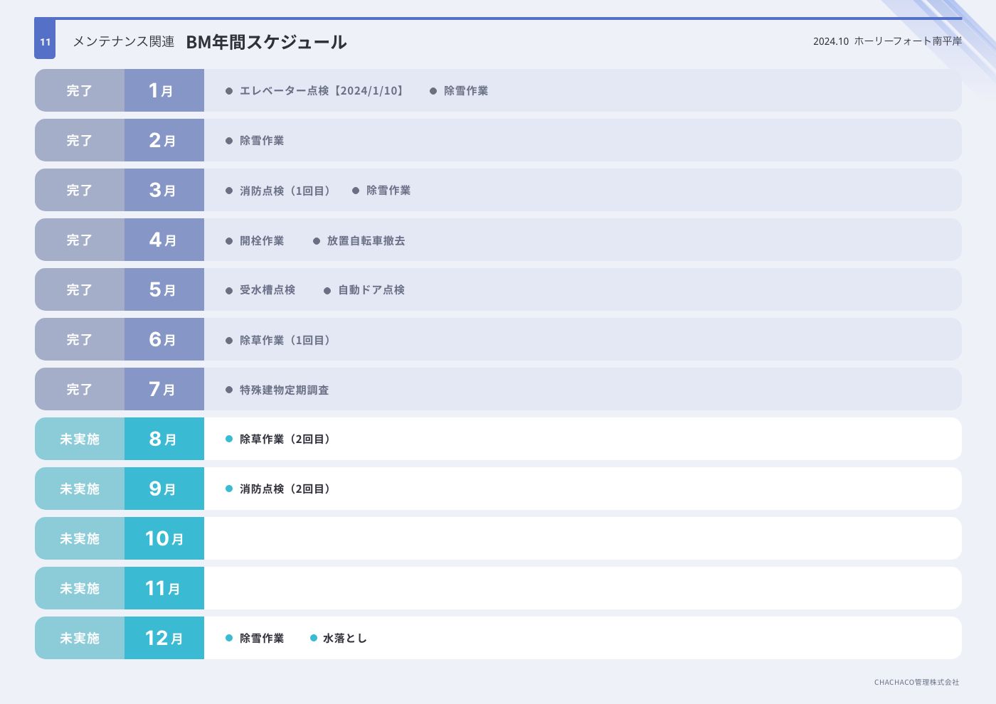Select the 12月 month cell

164,638
